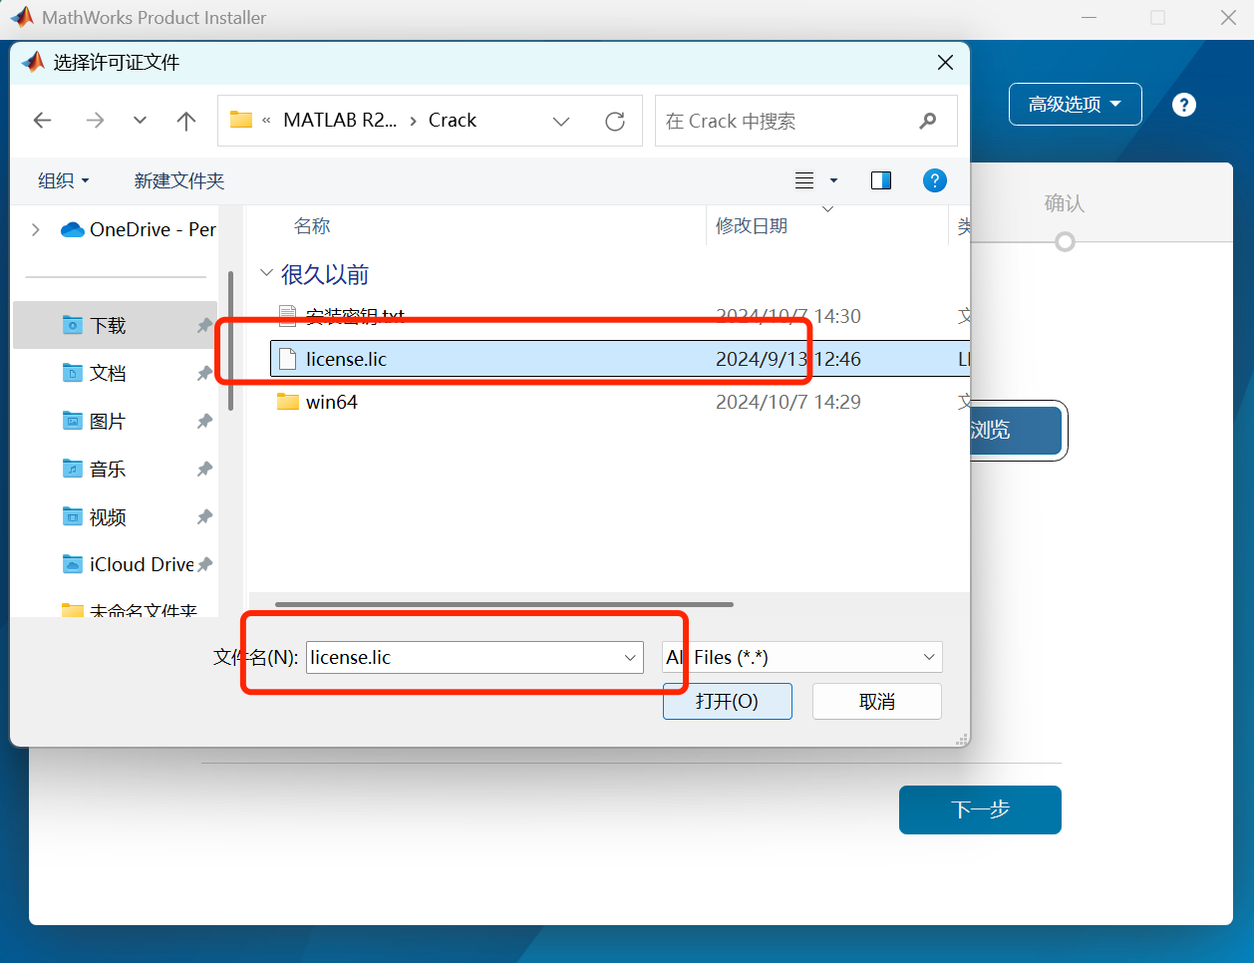Toggle the preview pane icon
This screenshot has height=963, width=1254.
(x=881, y=180)
